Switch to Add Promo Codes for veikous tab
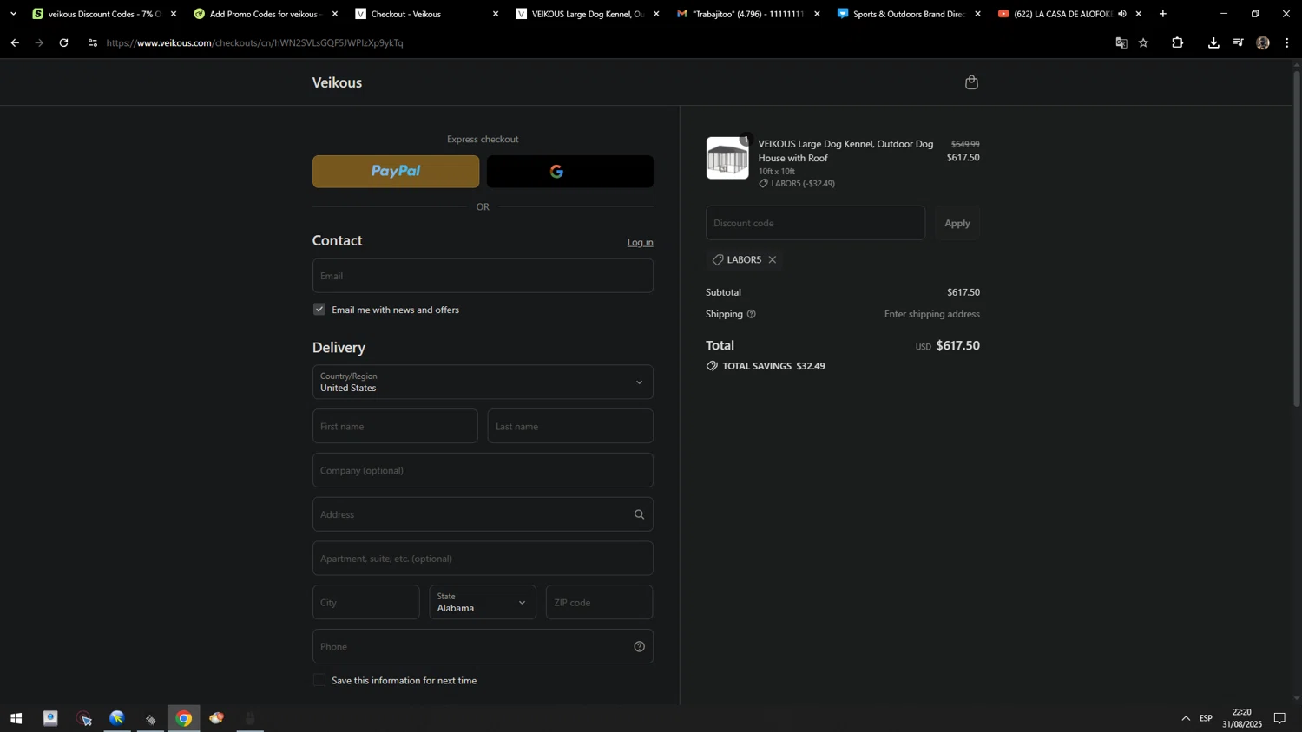Viewport: 1302px width, 732px height. [x=265, y=14]
